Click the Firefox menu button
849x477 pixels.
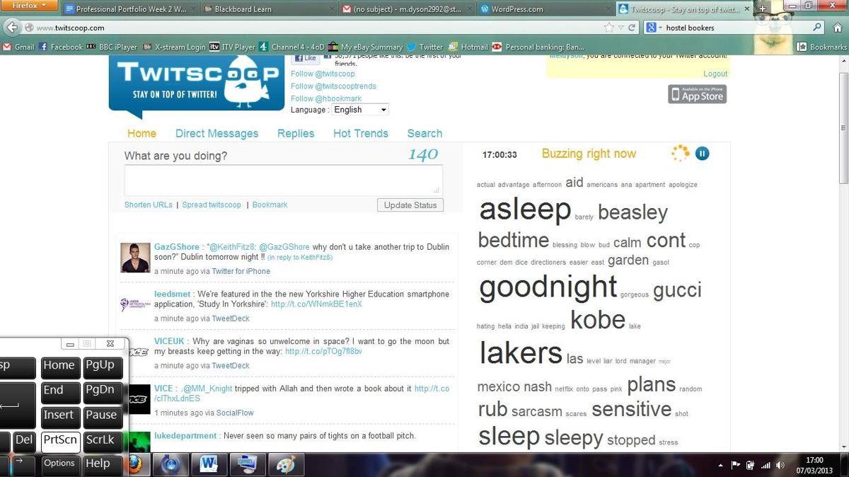(29, 6)
